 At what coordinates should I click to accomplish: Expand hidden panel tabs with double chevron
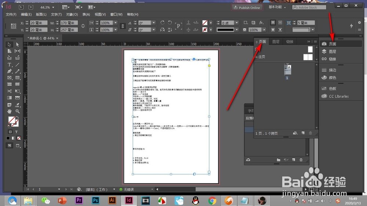pyautogui.click(x=309, y=41)
